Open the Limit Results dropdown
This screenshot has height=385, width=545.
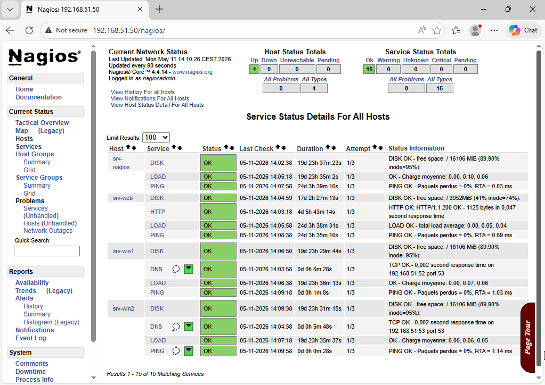tap(156, 137)
